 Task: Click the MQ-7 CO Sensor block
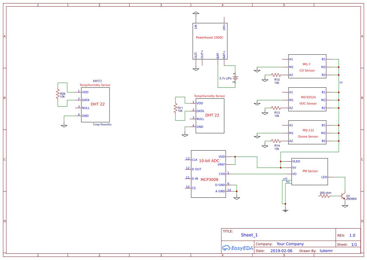click(307, 67)
